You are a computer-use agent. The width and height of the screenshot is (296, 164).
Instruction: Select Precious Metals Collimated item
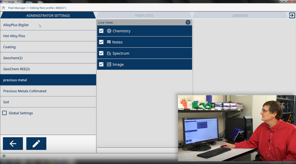click(x=24, y=91)
